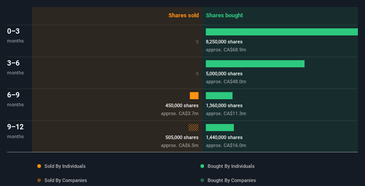
Task: Click the Shares bought column header
Action: 224,15
